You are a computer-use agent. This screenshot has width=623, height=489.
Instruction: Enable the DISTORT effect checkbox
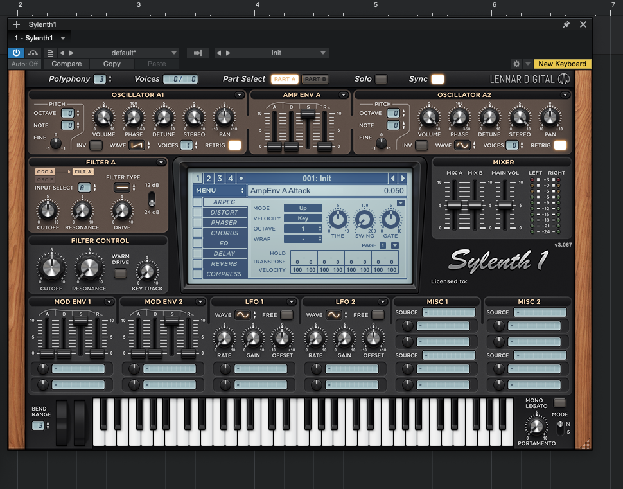[x=197, y=212]
